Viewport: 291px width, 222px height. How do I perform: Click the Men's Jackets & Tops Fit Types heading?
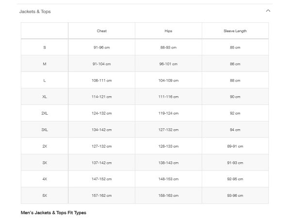[x=53, y=213]
